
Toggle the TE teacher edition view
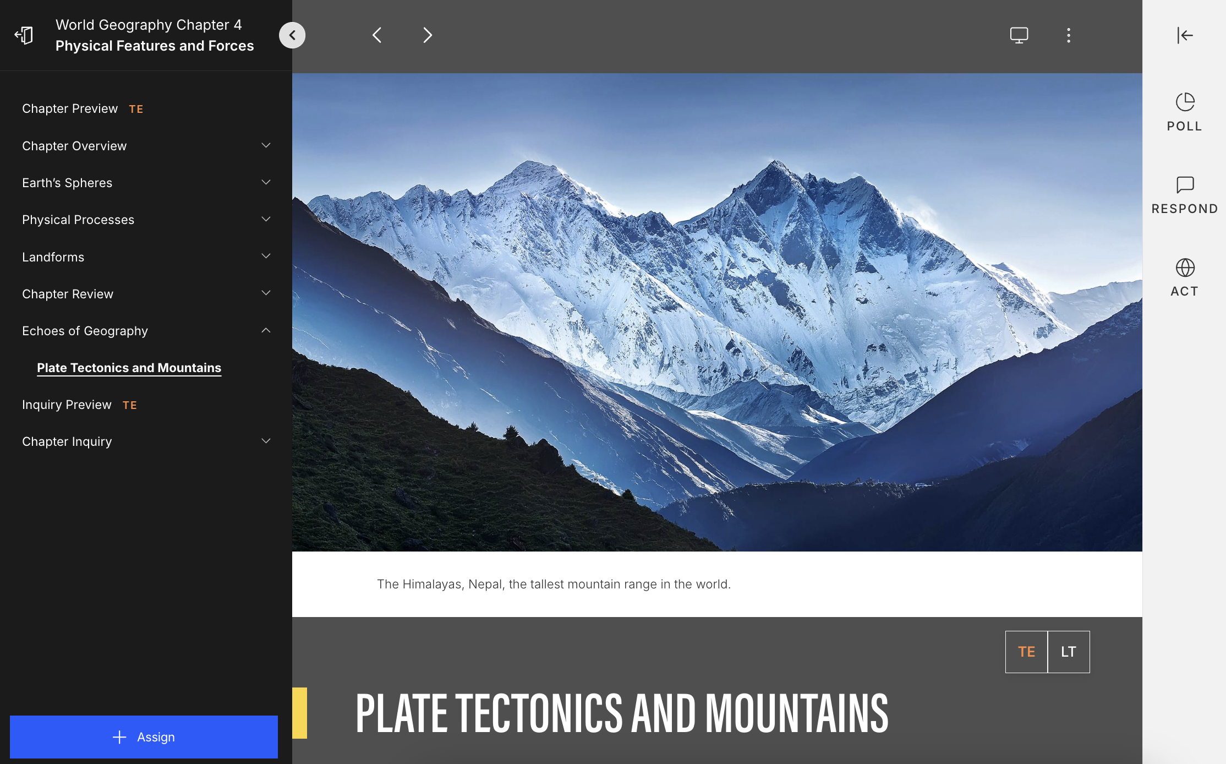1026,651
